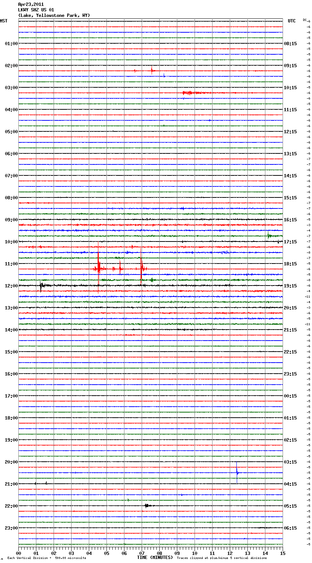Click the 10 tick on the minutes axis

click(195, 553)
